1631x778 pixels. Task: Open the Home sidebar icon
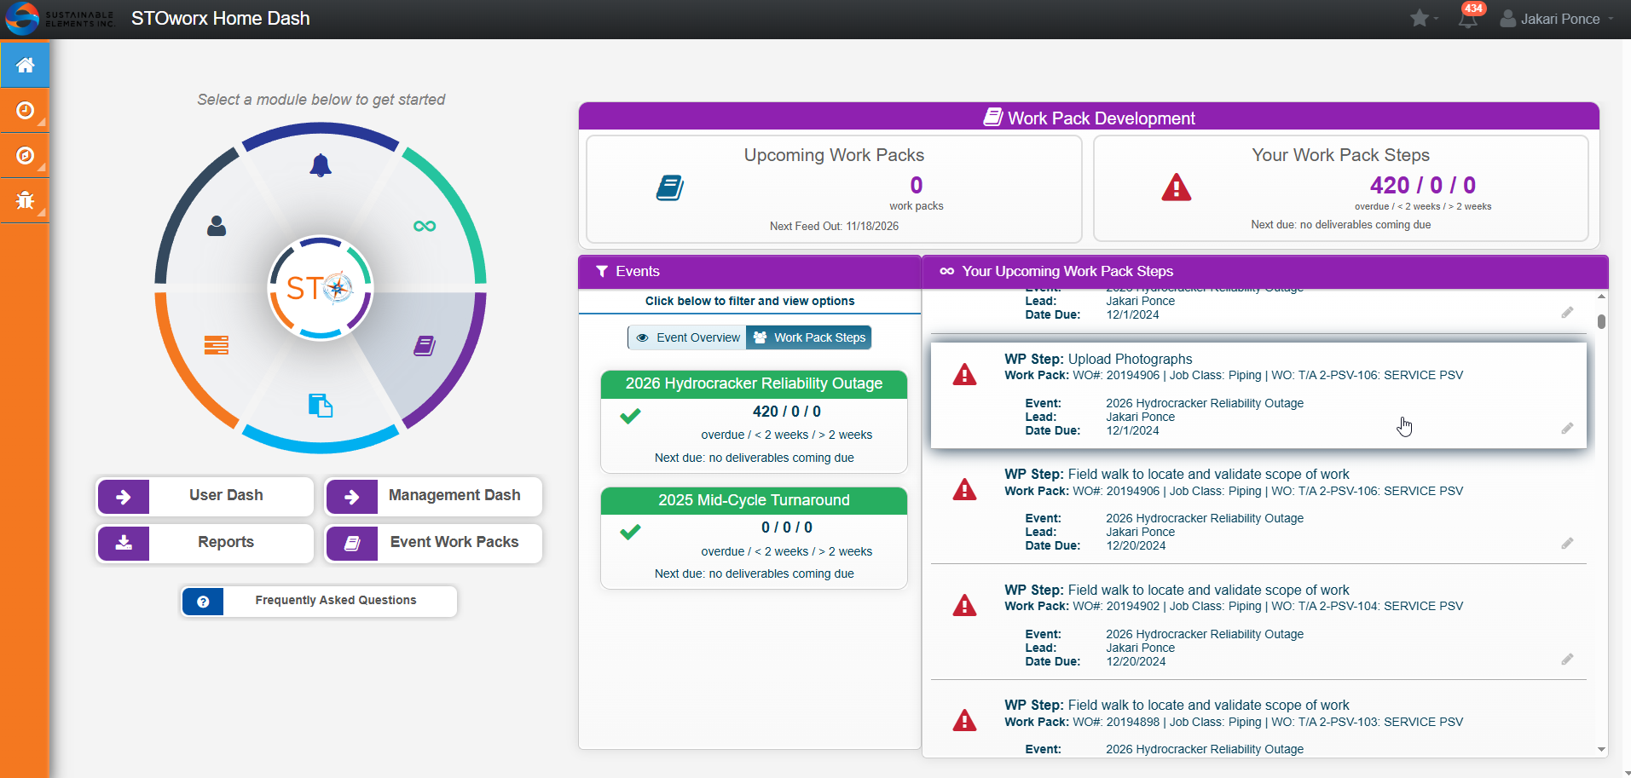click(25, 65)
